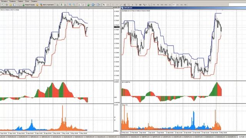Select the Crosshair tool
This screenshot has width=246, height=138.
[x=108, y=5]
